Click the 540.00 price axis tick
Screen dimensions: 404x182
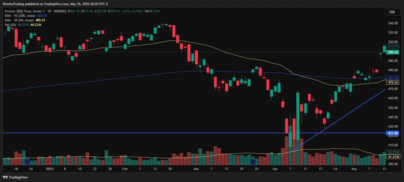tap(393, 23)
